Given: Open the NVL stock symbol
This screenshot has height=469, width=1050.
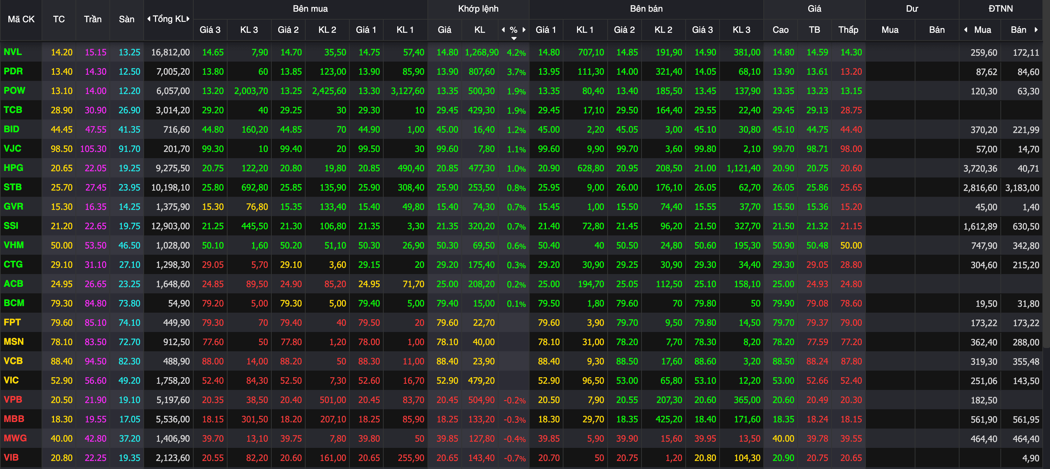Looking at the screenshot, I should click(x=13, y=52).
